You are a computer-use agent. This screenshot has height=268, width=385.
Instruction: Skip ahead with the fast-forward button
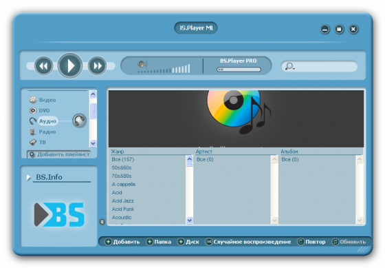point(97,65)
